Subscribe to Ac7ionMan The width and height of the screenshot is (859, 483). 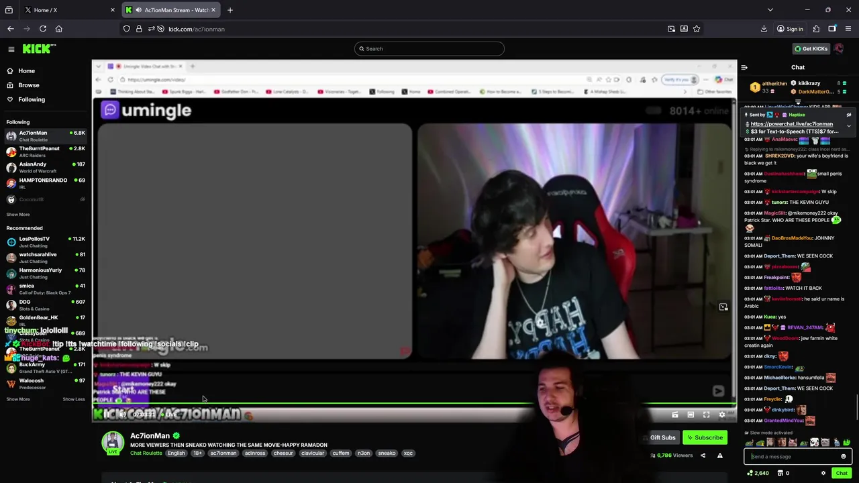pos(705,437)
